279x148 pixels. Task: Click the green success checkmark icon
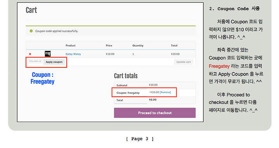coord(31,31)
